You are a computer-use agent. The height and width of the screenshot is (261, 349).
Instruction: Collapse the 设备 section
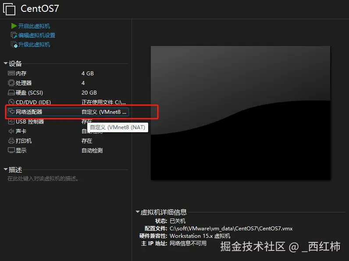click(6, 63)
